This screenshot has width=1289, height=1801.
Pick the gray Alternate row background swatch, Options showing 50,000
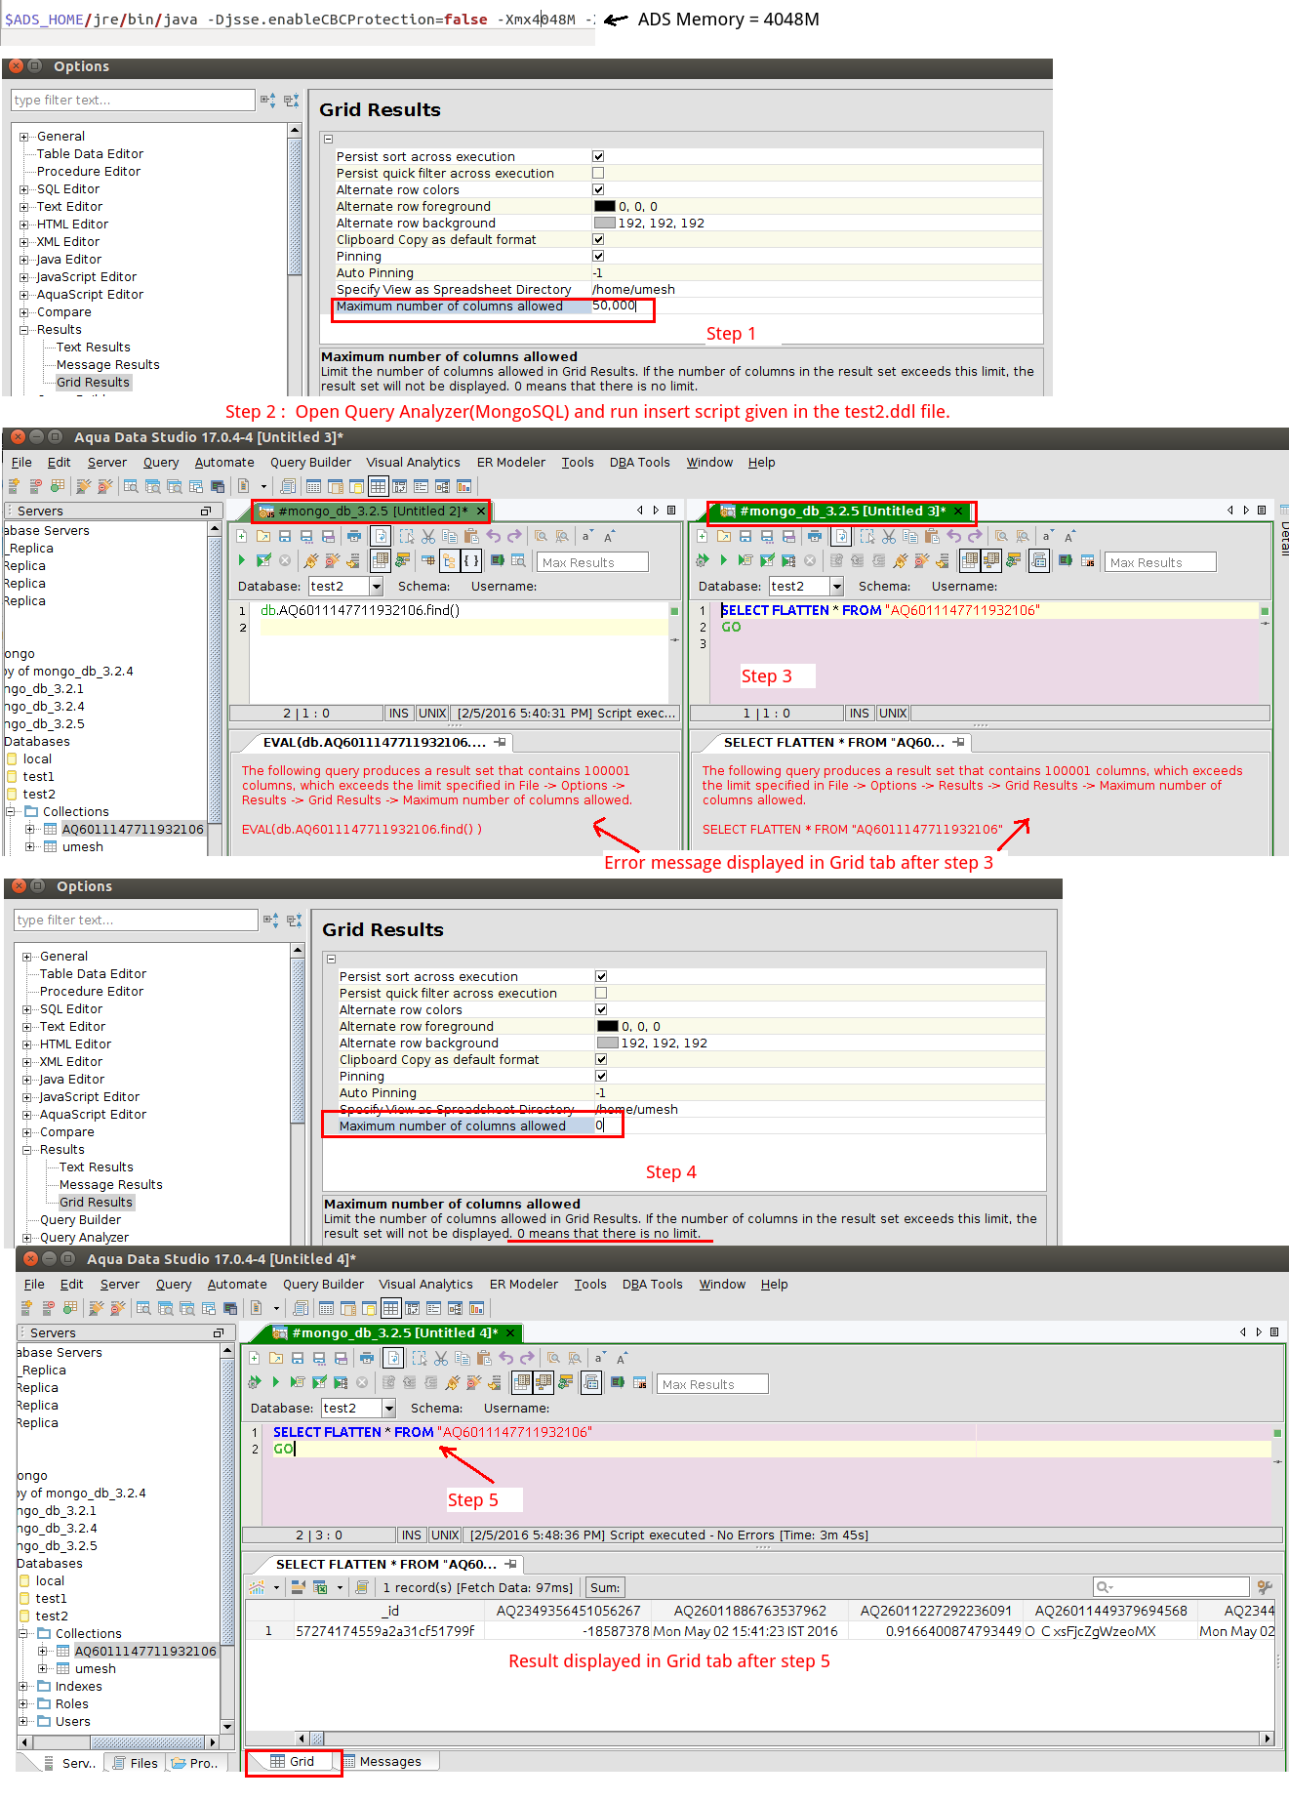click(x=605, y=223)
